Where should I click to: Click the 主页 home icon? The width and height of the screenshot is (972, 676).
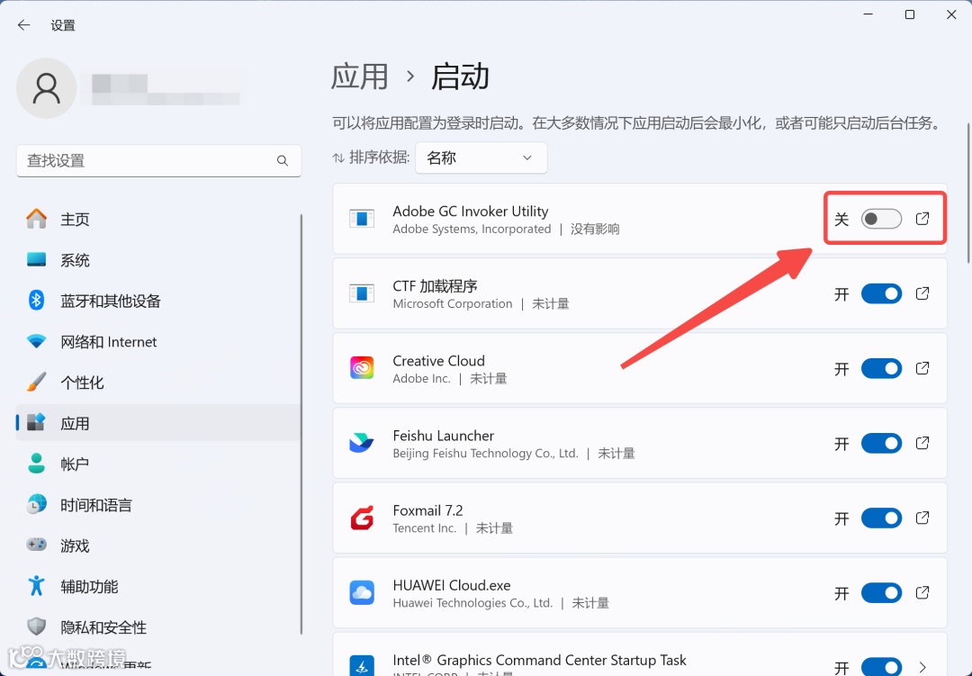click(37, 219)
